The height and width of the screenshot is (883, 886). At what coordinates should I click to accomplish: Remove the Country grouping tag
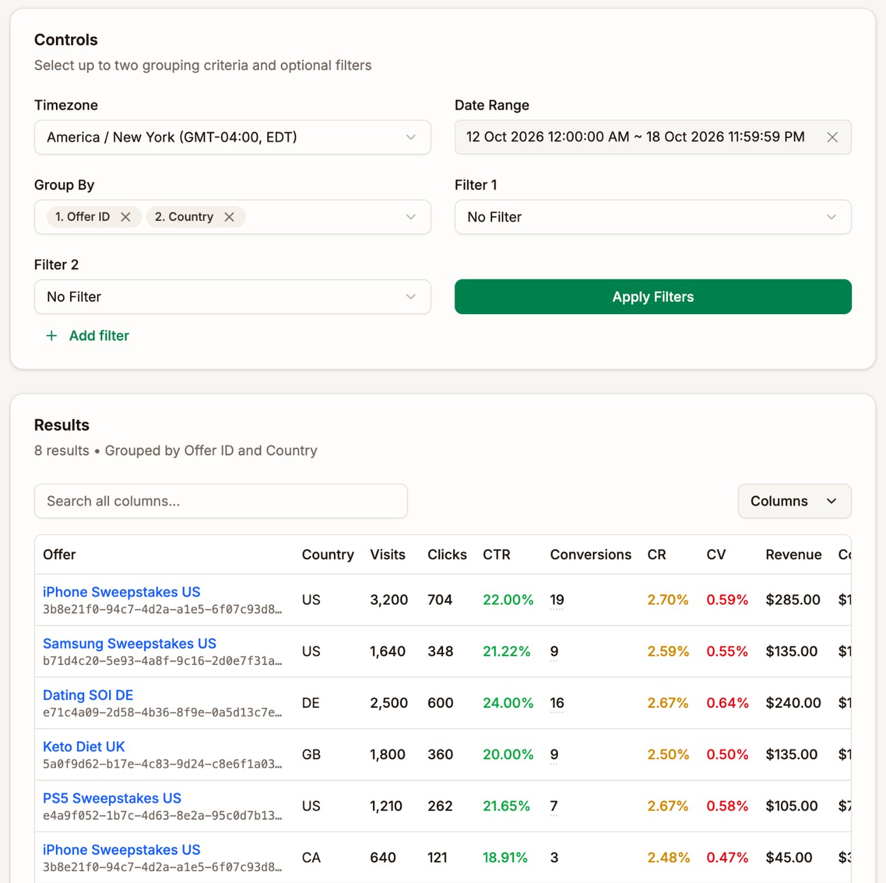(229, 217)
